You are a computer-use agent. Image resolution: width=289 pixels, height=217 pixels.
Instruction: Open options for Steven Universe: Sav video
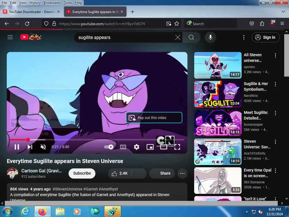(275, 142)
